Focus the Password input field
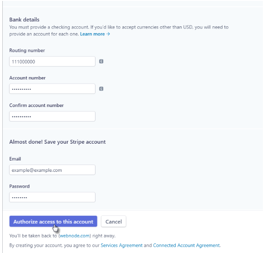Screen dimensions: 272x253 click(x=52, y=197)
